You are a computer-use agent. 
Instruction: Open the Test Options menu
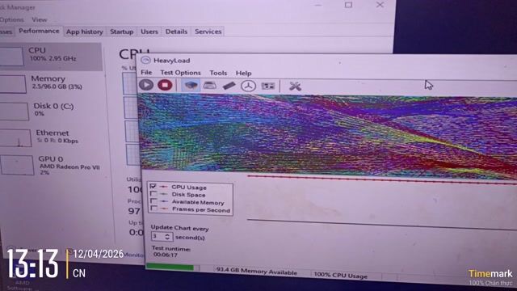pos(180,73)
